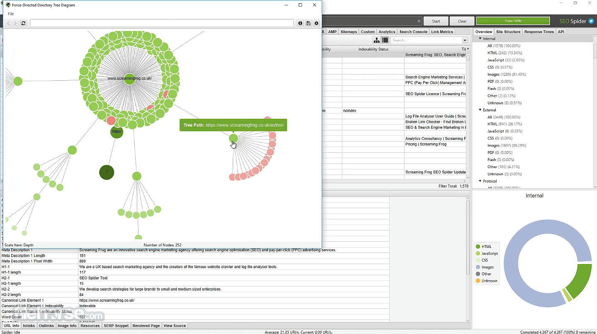Open the Resources bottom tab
Image resolution: width=597 pixels, height=334 pixels.
(90, 326)
